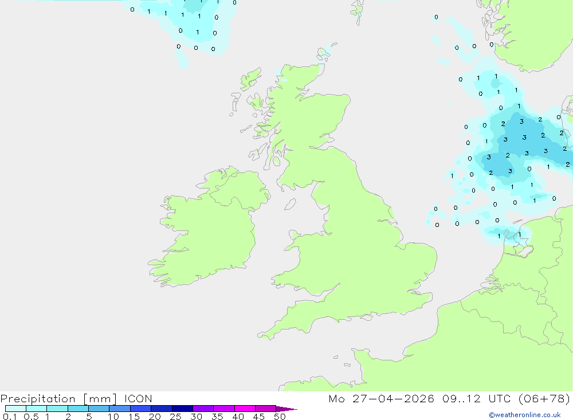Choose the 25–30 mm navy legend swatch

pyautogui.click(x=182, y=409)
